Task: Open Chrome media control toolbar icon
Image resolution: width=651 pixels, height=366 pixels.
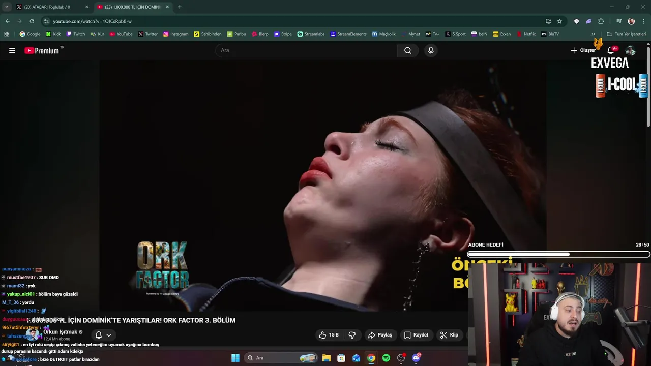Action: coord(619,21)
